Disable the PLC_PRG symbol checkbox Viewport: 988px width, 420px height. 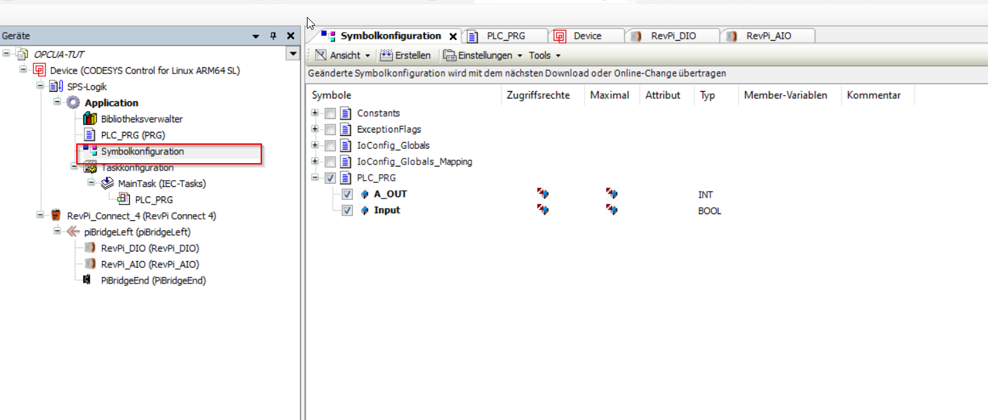330,177
